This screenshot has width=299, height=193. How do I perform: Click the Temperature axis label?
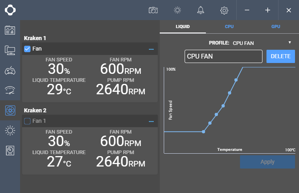pyautogui.click(x=230, y=150)
